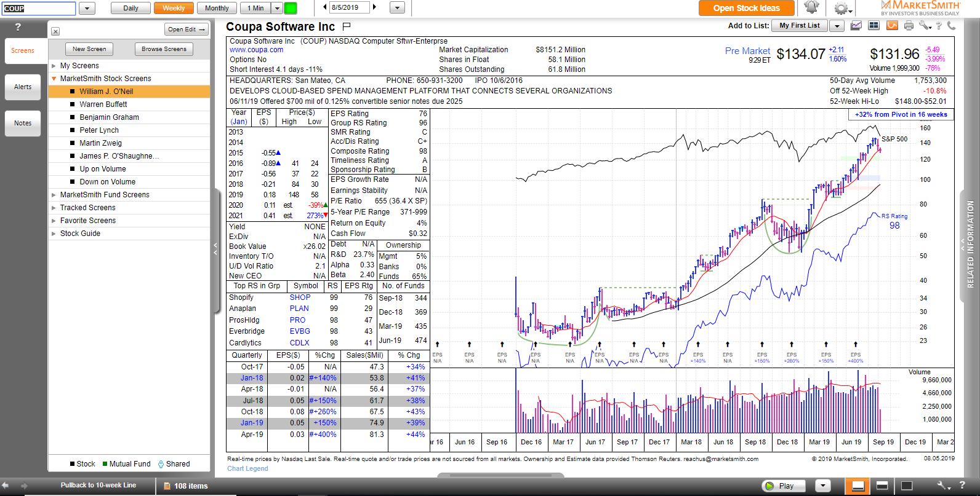Switch chart to 1 Min interval
The height and width of the screenshot is (496, 980).
(255, 8)
